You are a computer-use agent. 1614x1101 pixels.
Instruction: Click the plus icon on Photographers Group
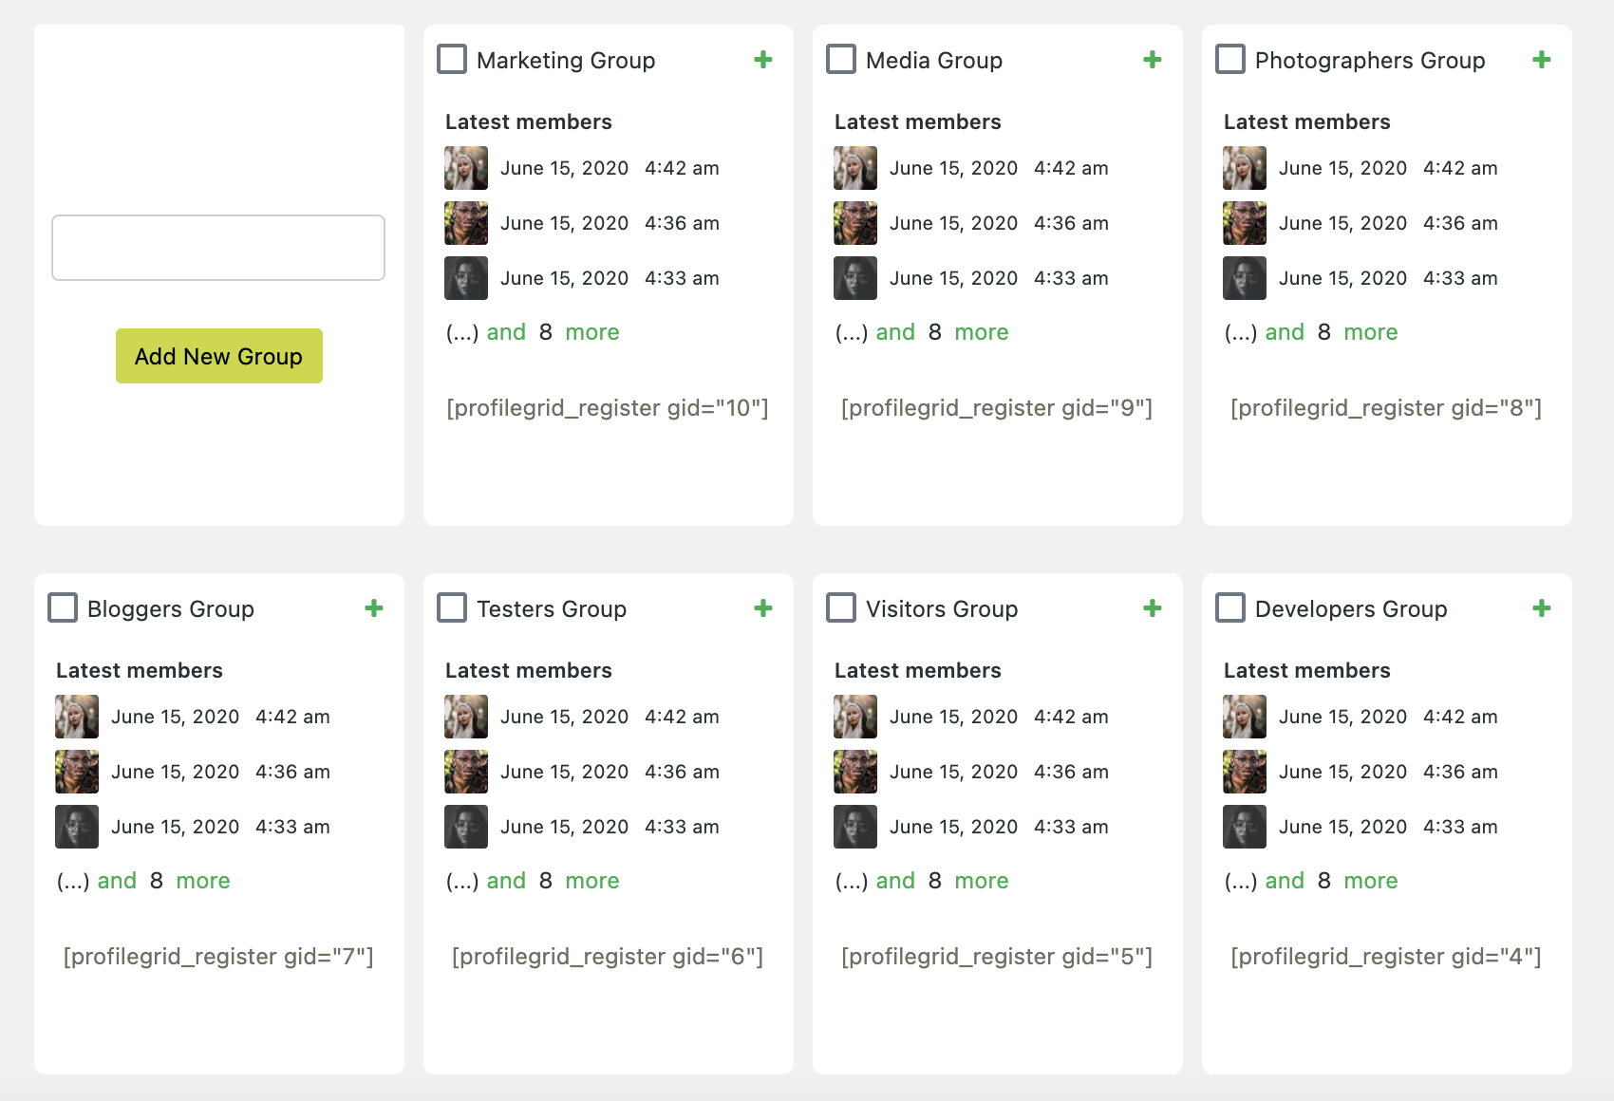(x=1542, y=59)
